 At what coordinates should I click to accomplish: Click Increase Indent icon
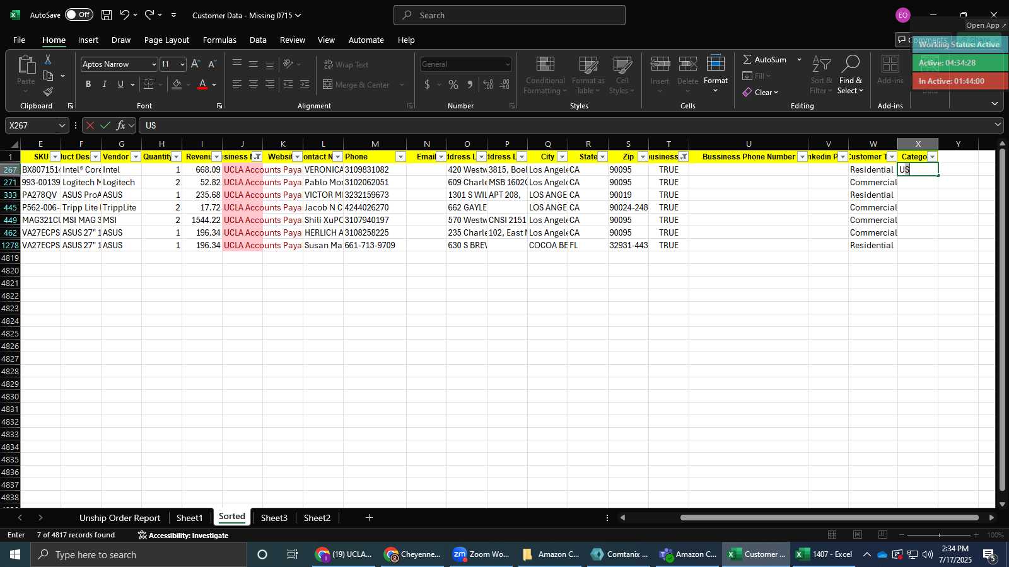305,84
